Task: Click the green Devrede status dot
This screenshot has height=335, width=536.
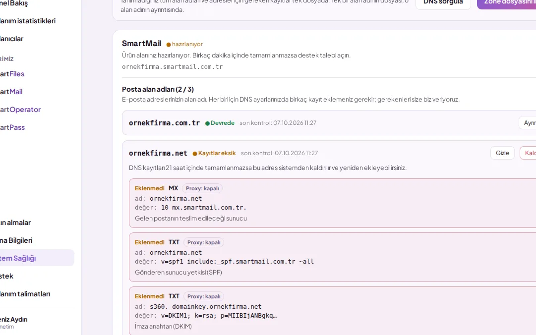Action: pyautogui.click(x=207, y=123)
